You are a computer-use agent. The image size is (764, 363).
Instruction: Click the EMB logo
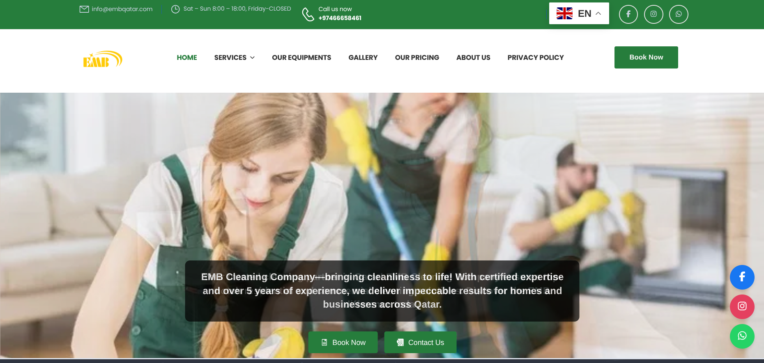click(x=103, y=59)
